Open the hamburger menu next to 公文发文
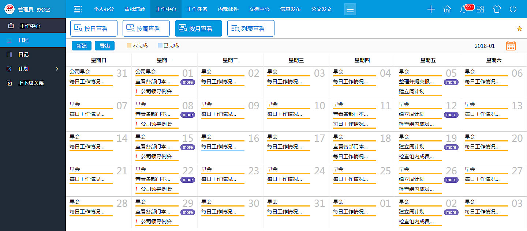This screenshot has width=527, height=231. tap(350, 9)
